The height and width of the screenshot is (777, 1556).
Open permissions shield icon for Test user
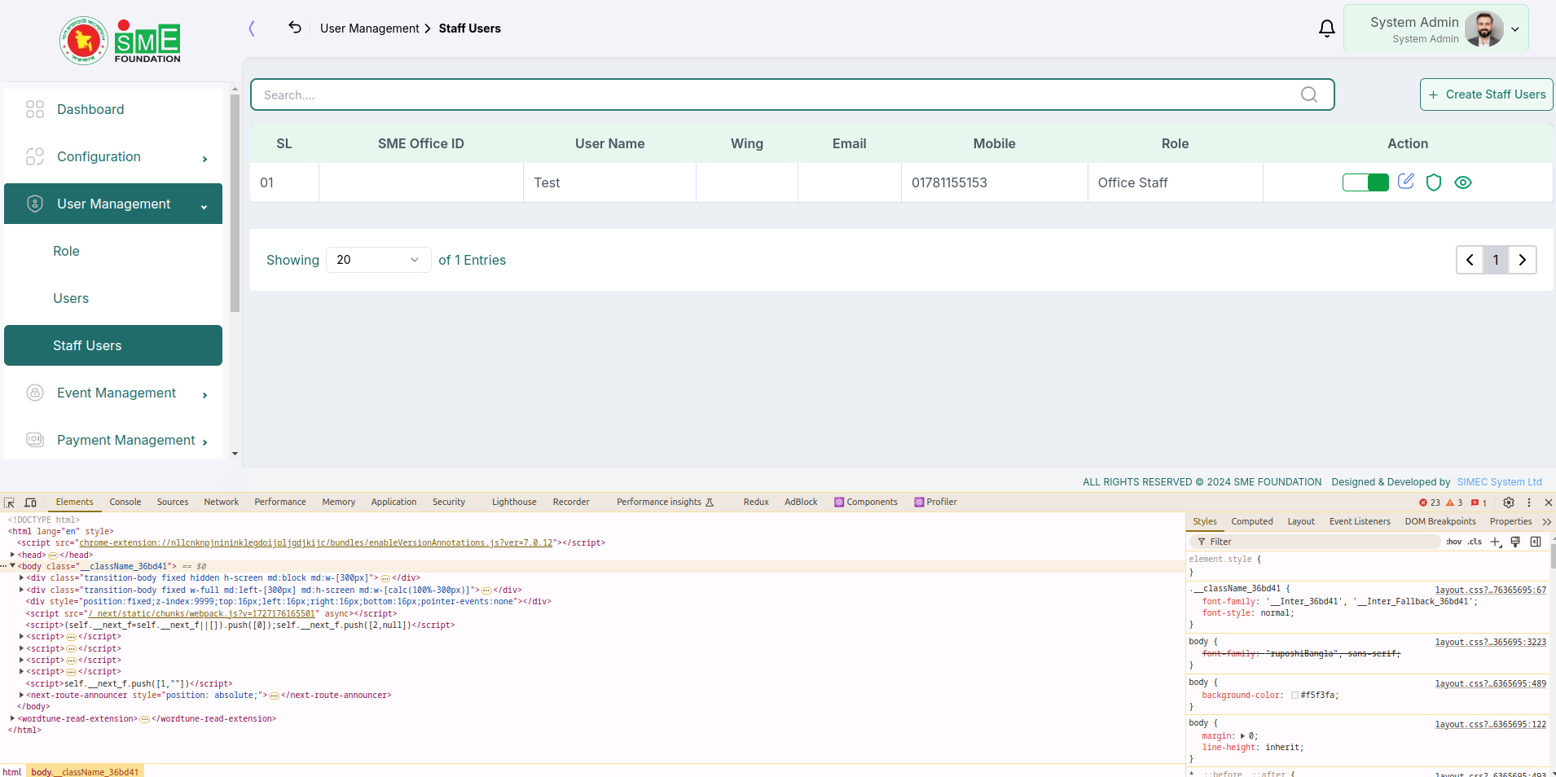[1434, 182]
